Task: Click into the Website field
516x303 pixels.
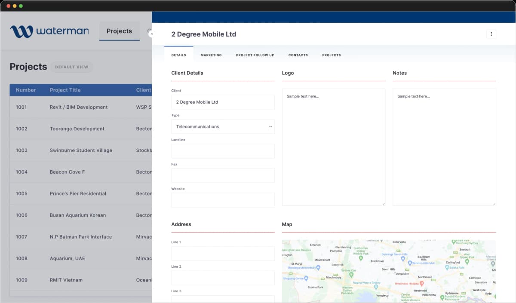Action: [223, 200]
